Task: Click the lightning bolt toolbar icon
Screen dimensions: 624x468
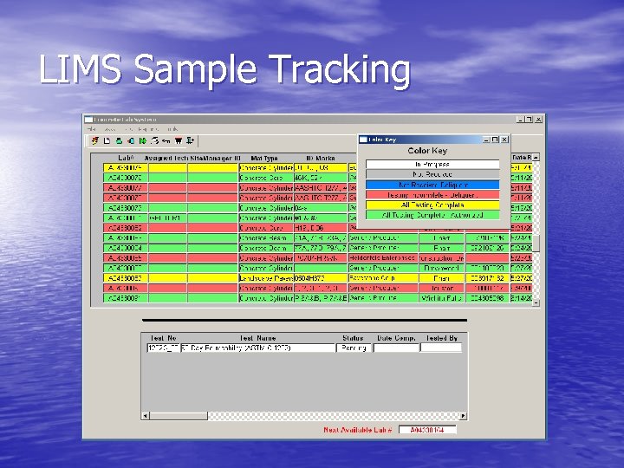Action: click(x=94, y=140)
